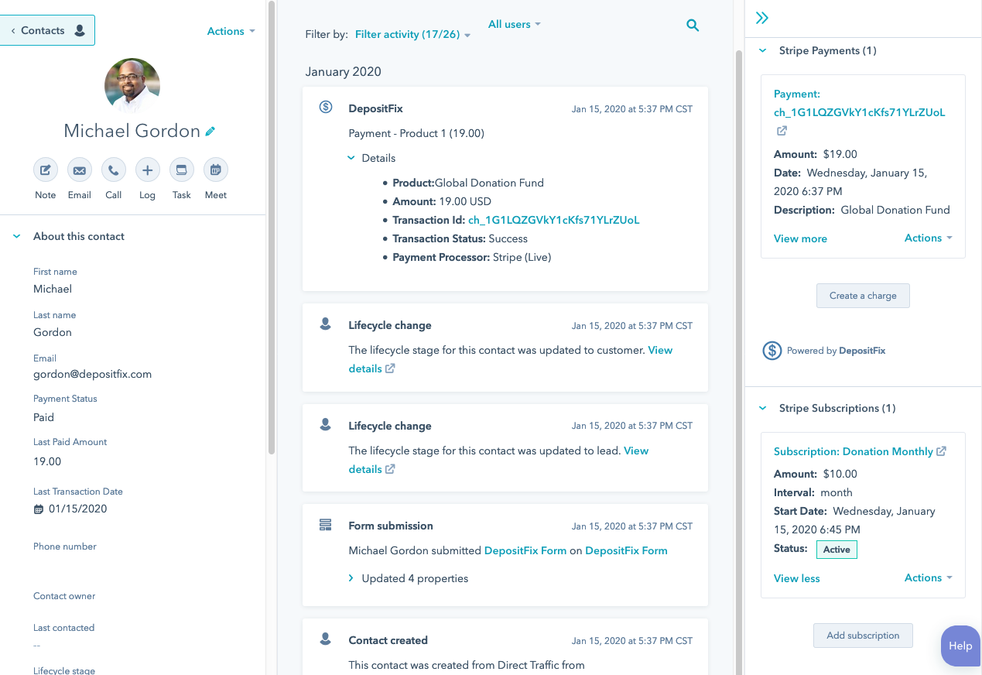Open Filter activity (17/26) dropdown
982x675 pixels.
click(x=412, y=35)
